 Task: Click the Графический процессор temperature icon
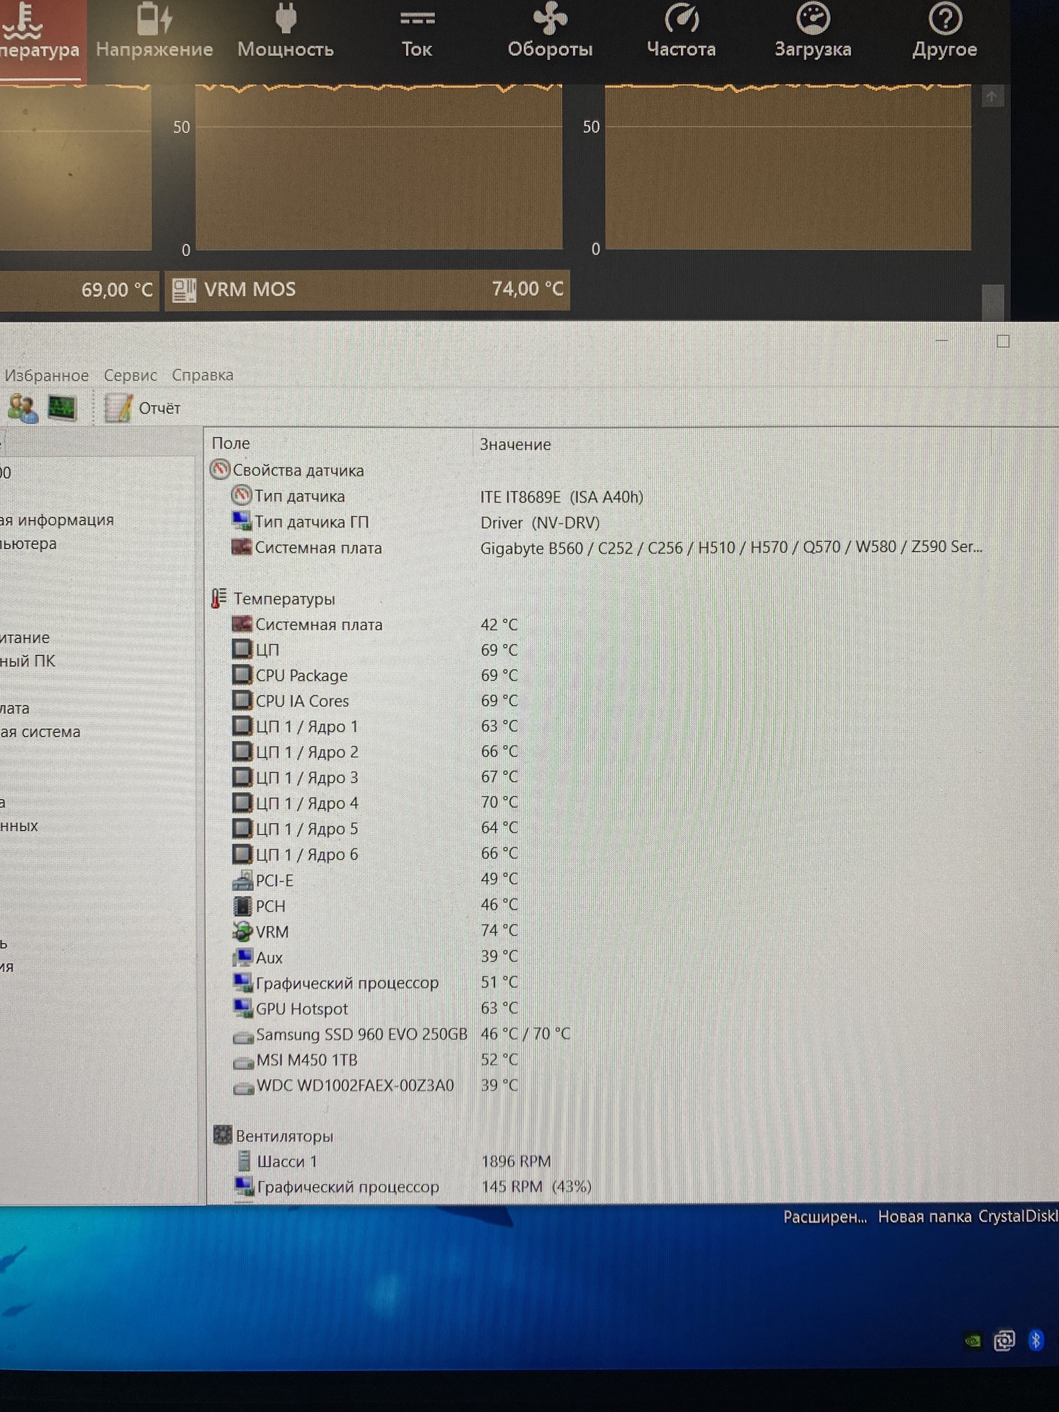tap(243, 982)
